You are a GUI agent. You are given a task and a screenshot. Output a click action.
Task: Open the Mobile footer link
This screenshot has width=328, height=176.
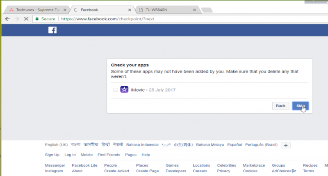pos(87,155)
